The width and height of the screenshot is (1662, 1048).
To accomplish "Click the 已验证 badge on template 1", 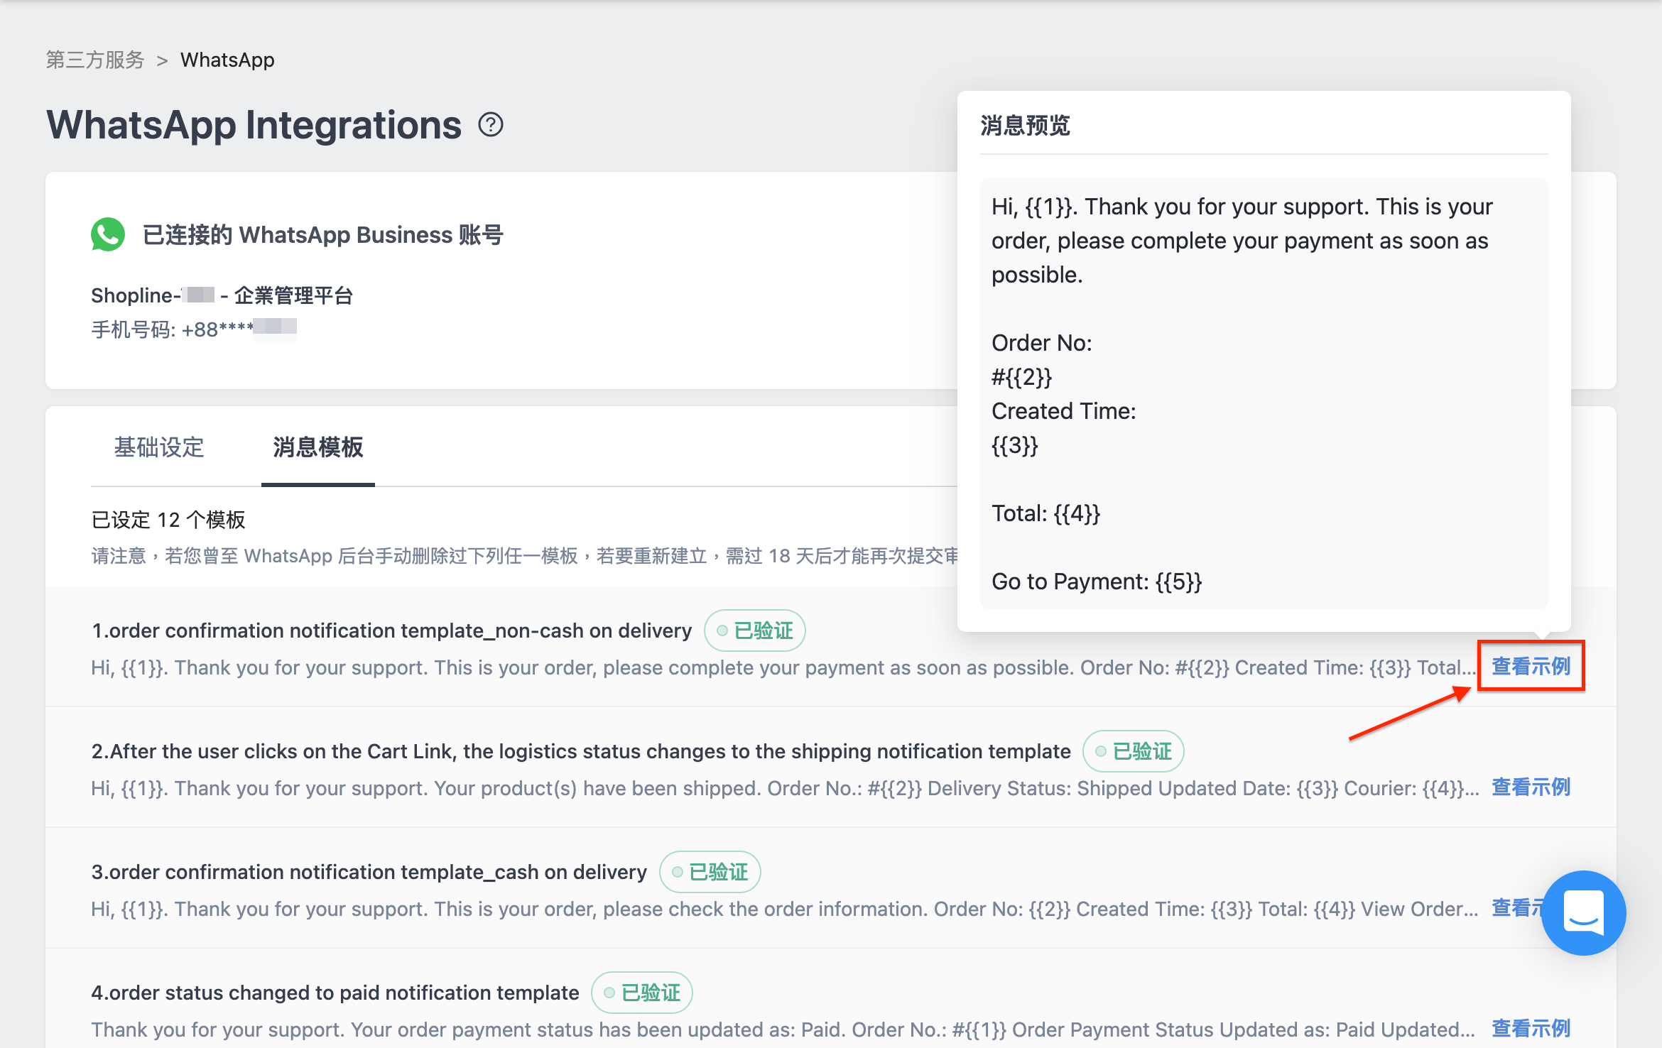I will tap(754, 631).
